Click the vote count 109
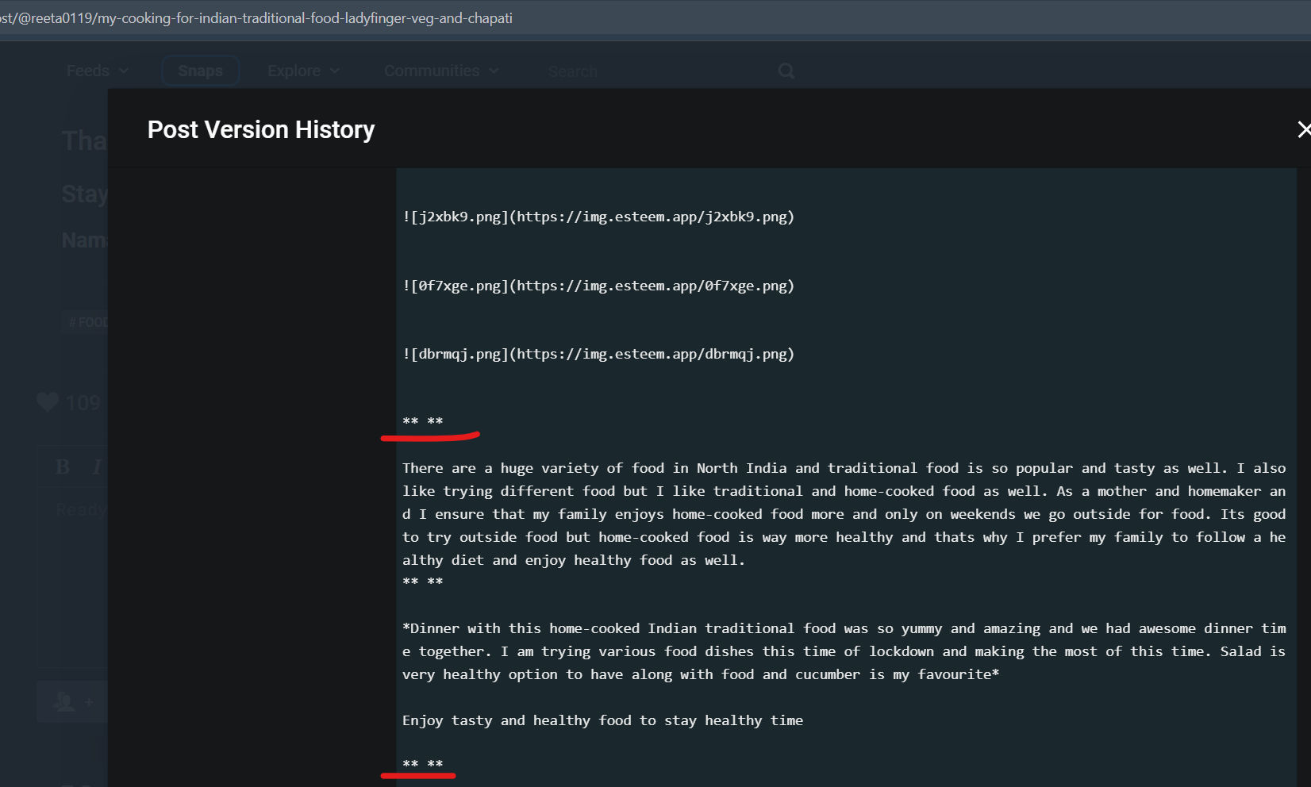This screenshot has width=1311, height=787. [83, 402]
